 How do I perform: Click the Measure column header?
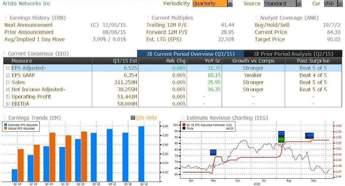pyautogui.click(x=52, y=61)
